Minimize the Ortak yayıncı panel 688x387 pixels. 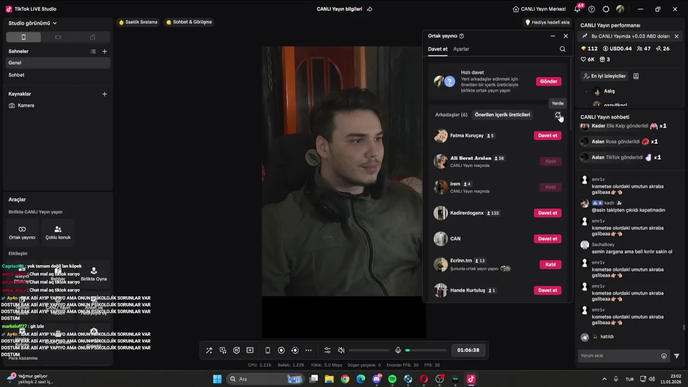pyautogui.click(x=553, y=36)
